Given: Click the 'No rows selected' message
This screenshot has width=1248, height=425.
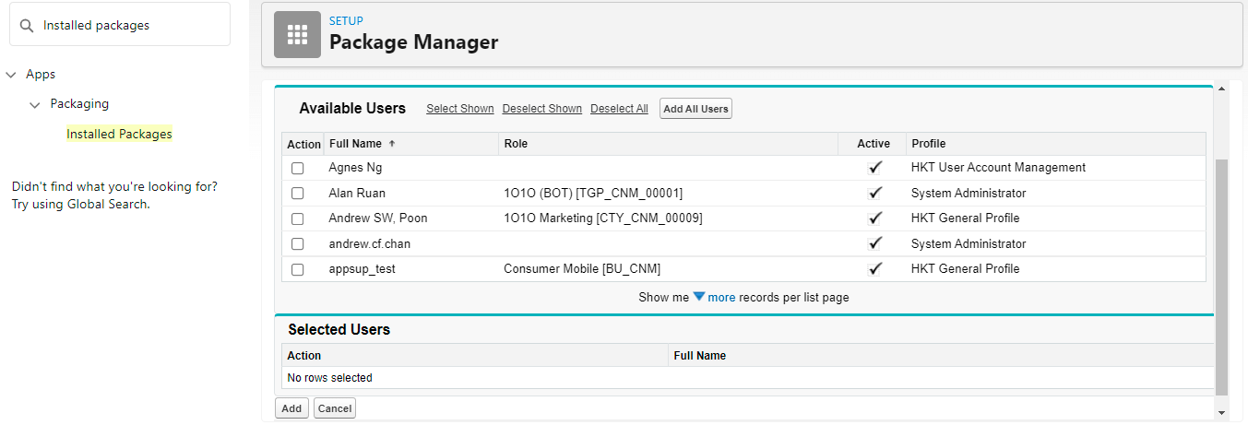Looking at the screenshot, I should click(330, 378).
